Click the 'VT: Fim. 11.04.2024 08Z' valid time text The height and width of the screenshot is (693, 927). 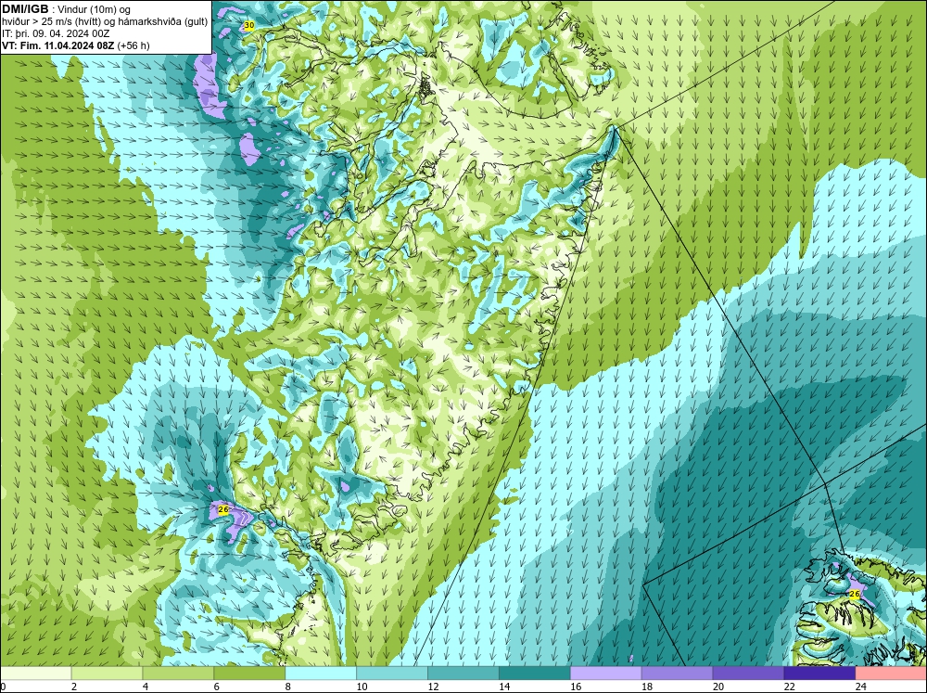pos(58,45)
